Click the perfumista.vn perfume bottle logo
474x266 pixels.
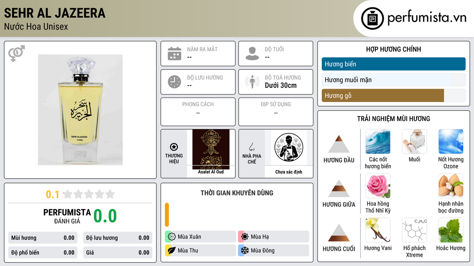(x=372, y=18)
